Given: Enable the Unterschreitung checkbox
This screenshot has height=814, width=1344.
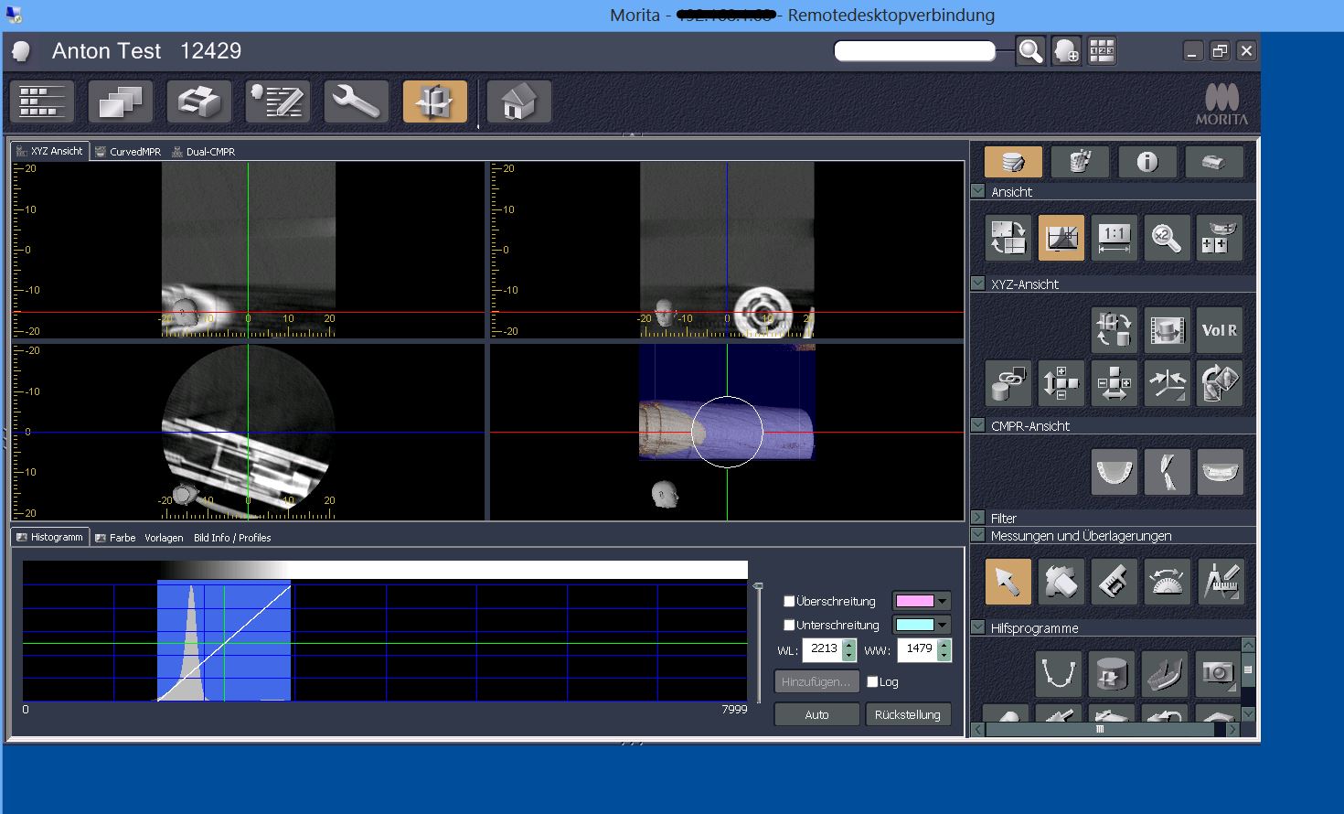Looking at the screenshot, I should point(789,625).
